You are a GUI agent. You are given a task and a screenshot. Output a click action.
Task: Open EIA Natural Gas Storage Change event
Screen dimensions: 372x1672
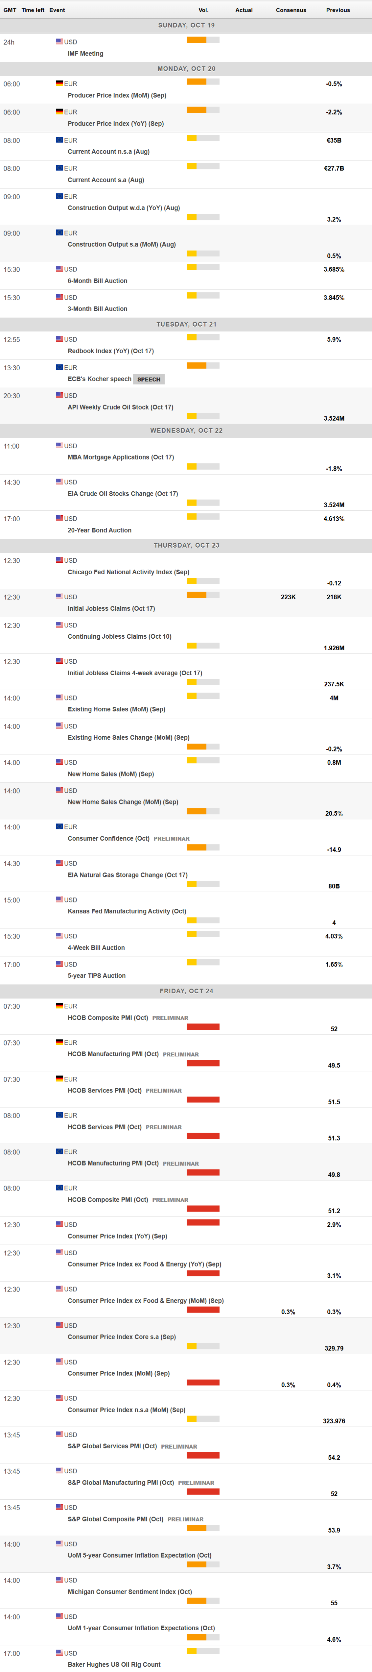click(128, 875)
